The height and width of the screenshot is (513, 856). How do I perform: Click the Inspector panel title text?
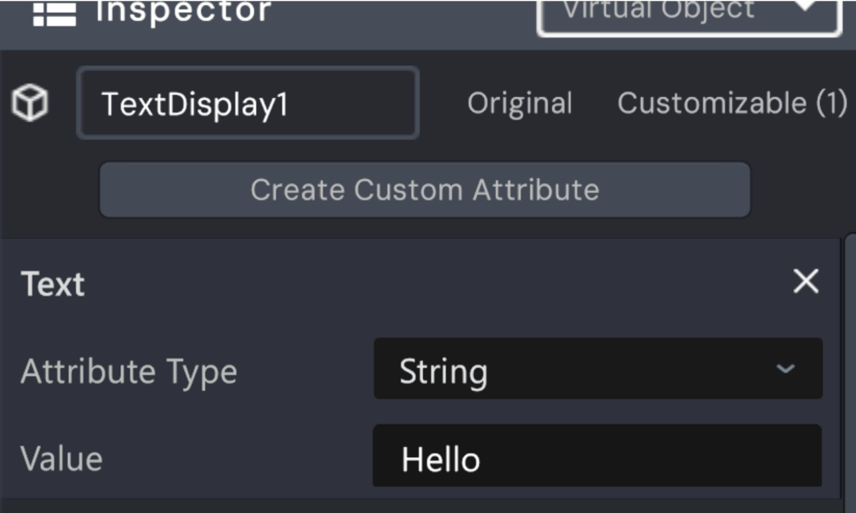point(183,11)
